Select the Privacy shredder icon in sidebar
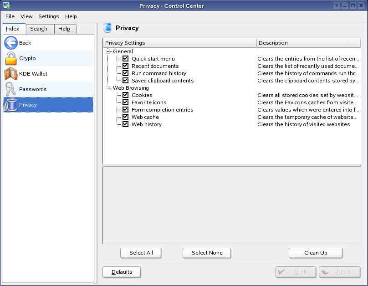Screen dimensions: 368x286 coord(11,105)
